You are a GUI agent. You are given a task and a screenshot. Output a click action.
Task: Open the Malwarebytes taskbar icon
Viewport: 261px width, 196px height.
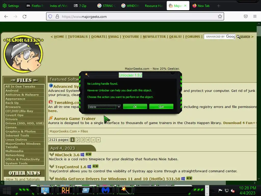click(105, 190)
